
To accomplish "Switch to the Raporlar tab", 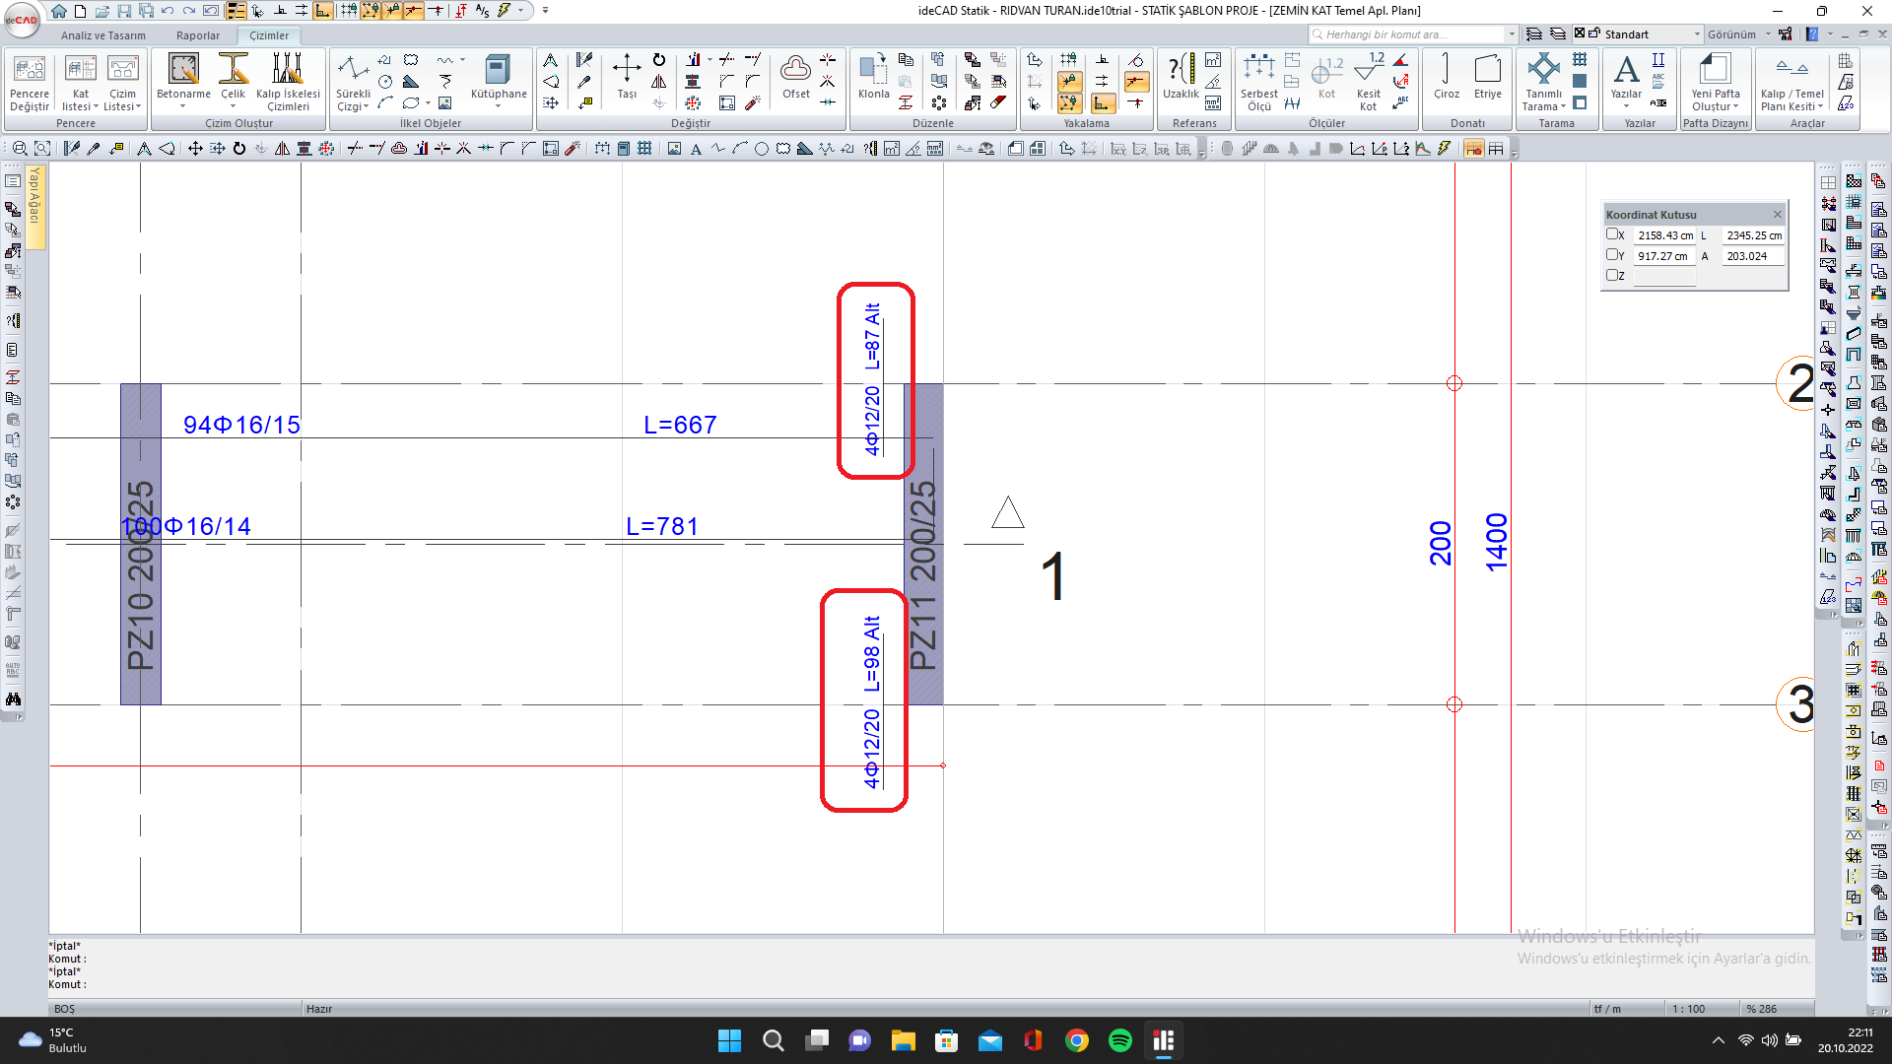I will [198, 35].
